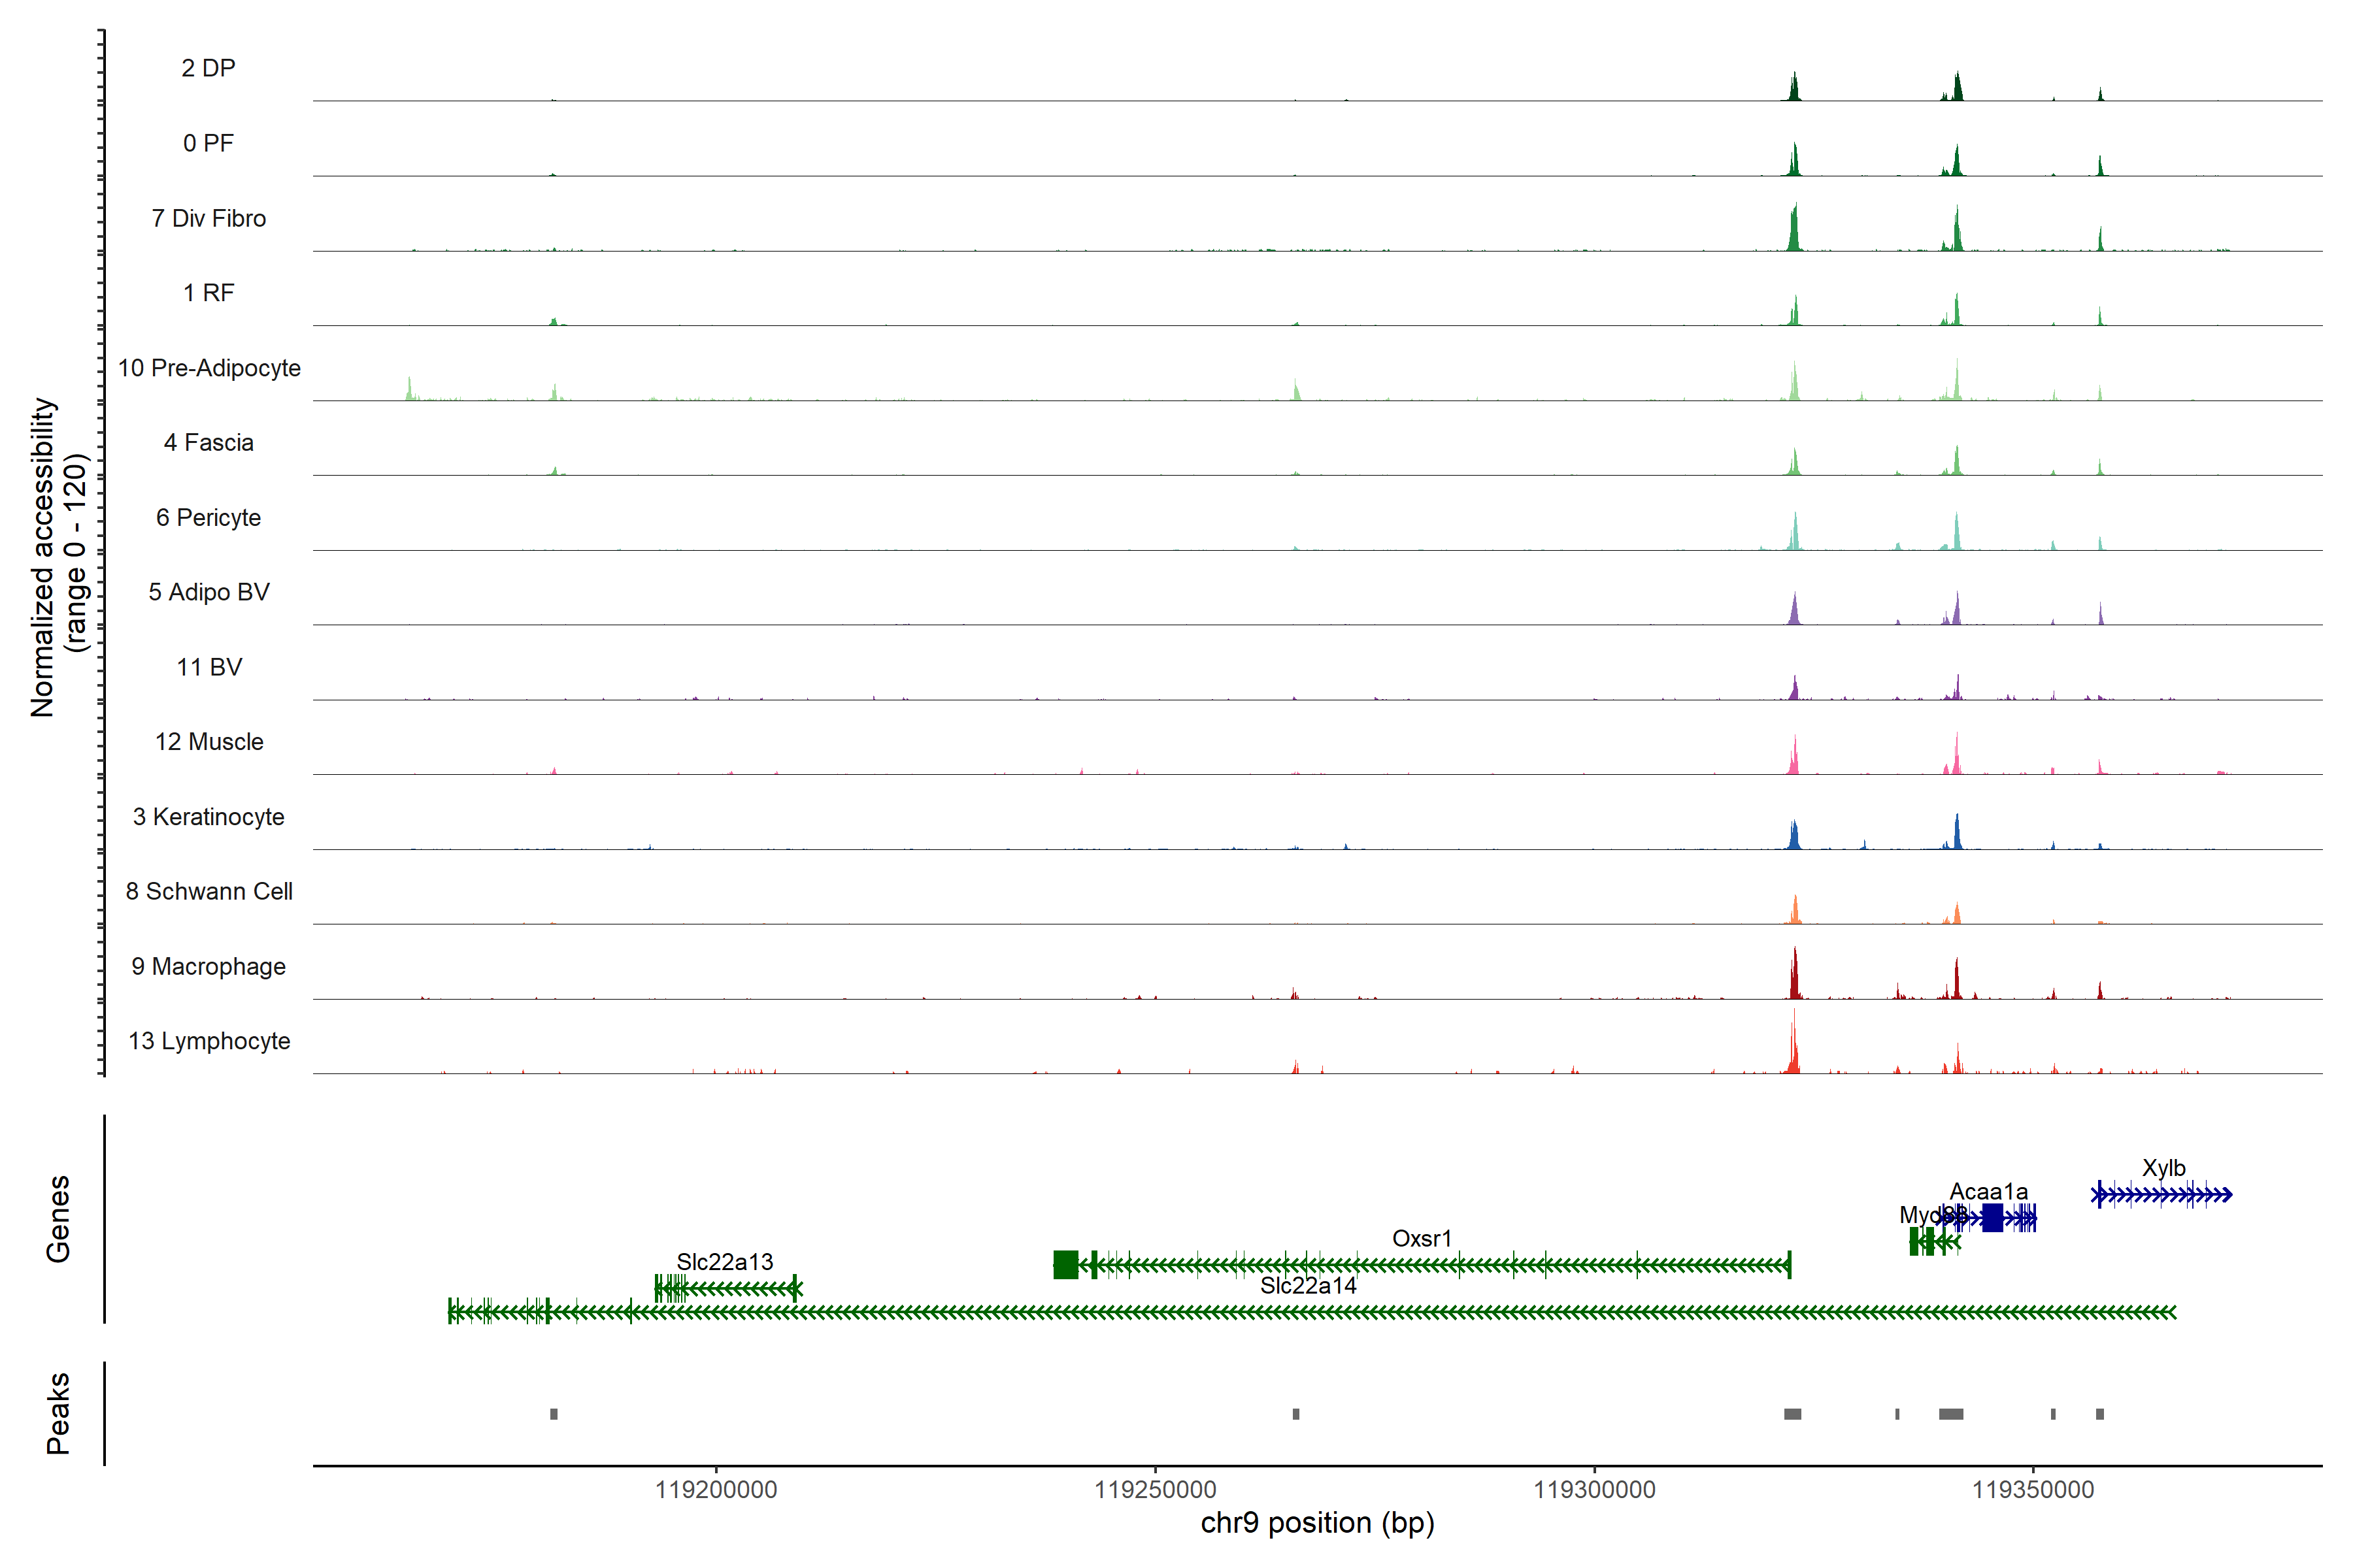The image size is (2353, 1568).
Task: Click the "13 Lymphocyte" track label
Action: pos(209,1041)
